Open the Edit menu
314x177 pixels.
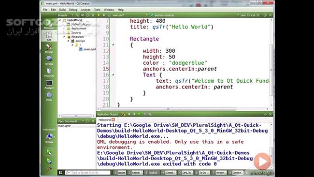tap(53, 10)
